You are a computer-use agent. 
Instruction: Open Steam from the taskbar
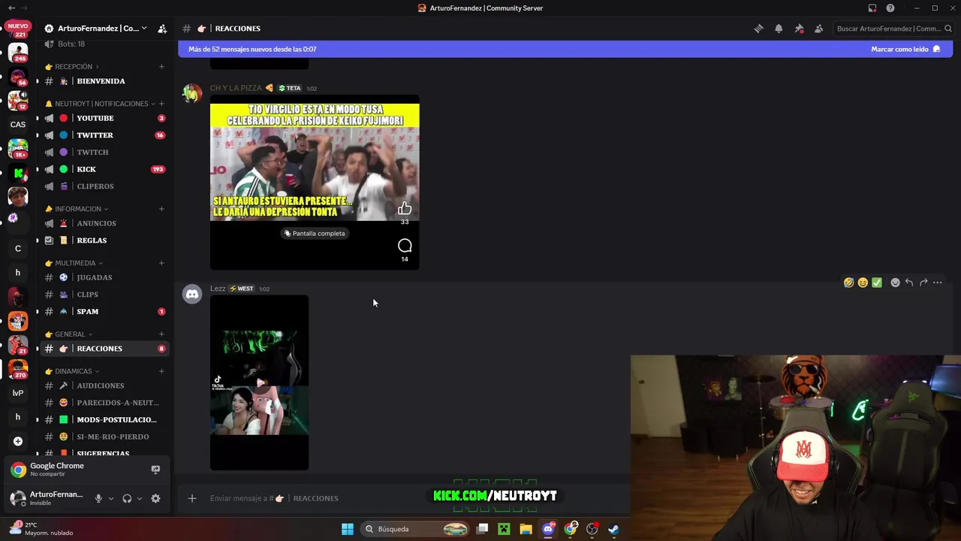click(613, 529)
